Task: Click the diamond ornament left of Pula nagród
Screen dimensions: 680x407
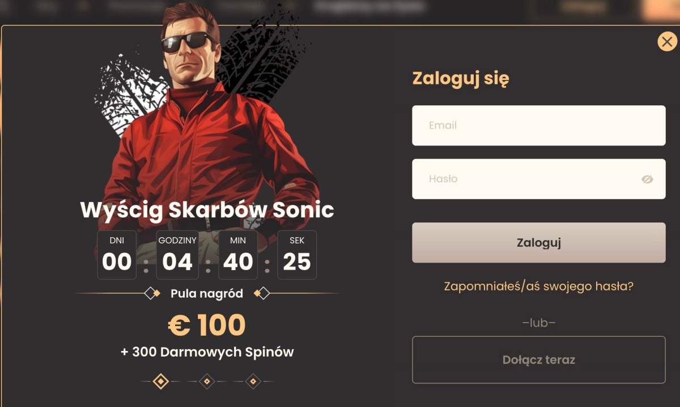Action: 151,293
